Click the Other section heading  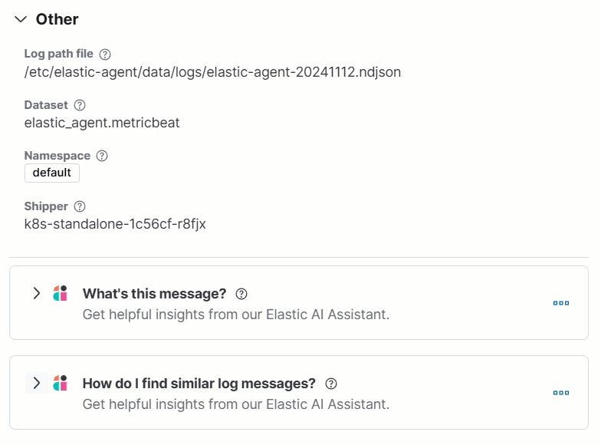[57, 19]
